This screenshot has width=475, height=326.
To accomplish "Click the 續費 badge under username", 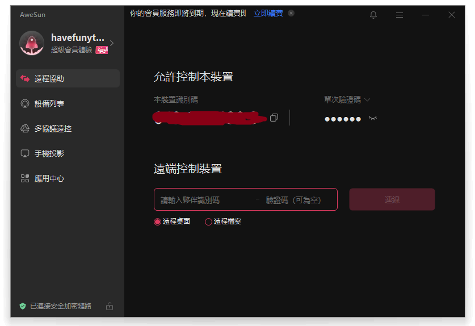I will click(102, 50).
